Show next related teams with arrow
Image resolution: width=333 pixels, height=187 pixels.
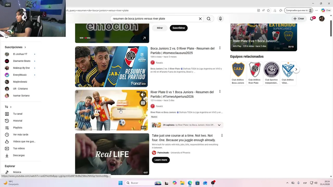(296, 70)
